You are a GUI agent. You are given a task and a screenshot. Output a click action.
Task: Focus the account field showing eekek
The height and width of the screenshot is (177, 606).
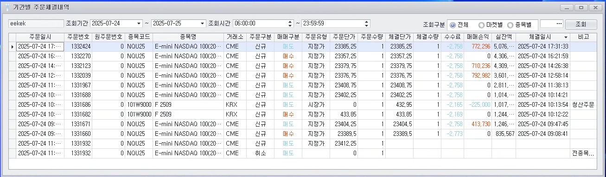tap(36, 24)
